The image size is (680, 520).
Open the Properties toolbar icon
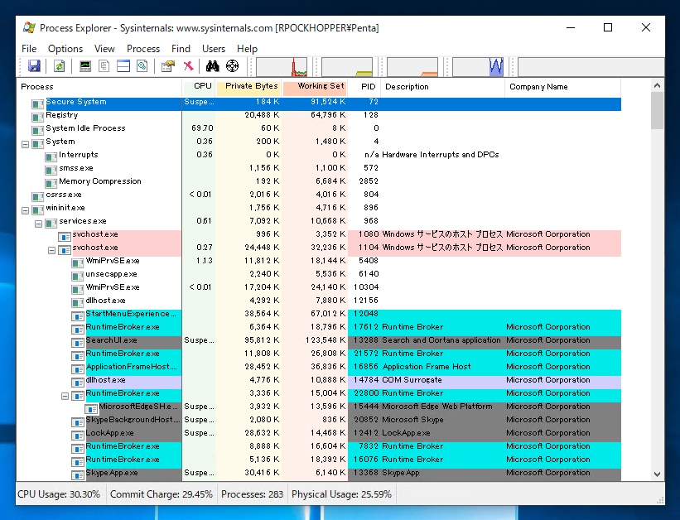(168, 65)
